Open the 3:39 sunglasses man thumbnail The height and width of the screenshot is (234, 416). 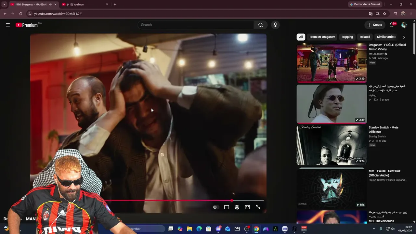331,104
